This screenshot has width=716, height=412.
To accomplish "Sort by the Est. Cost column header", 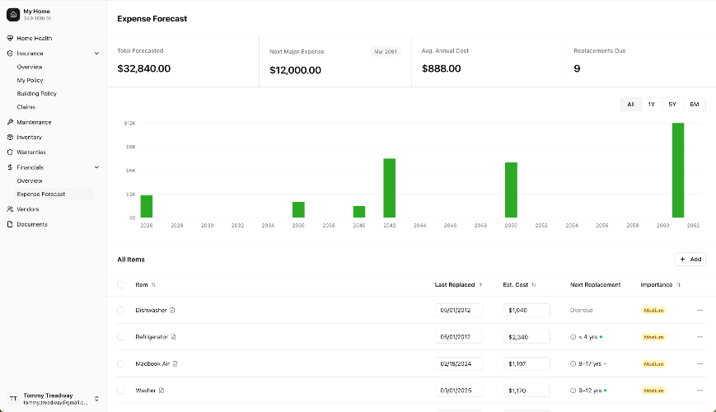I will pos(519,284).
